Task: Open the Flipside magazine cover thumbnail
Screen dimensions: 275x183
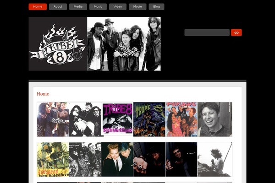Action: point(181,119)
